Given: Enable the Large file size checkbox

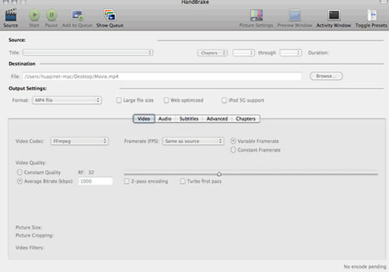Looking at the screenshot, I should pyautogui.click(x=119, y=100).
